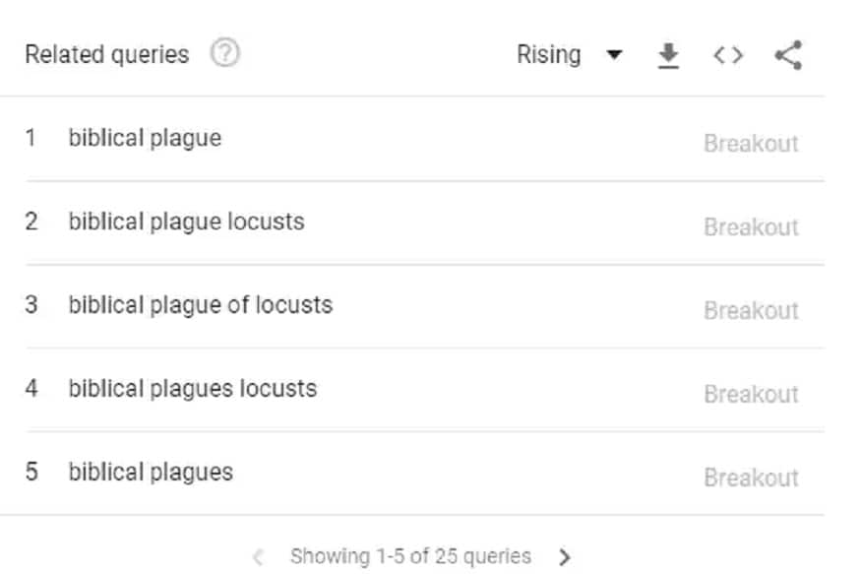861x574 pixels.
Task: Click "Showing 1-5 of 25 queries" text
Action: 410,557
